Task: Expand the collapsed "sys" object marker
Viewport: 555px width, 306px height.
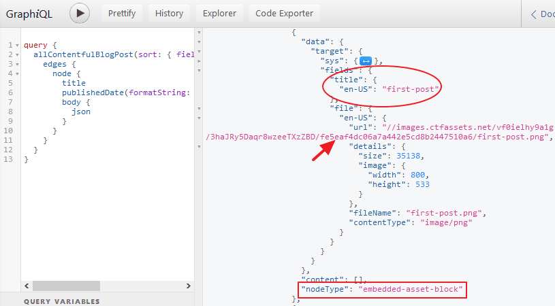Action: click(365, 61)
